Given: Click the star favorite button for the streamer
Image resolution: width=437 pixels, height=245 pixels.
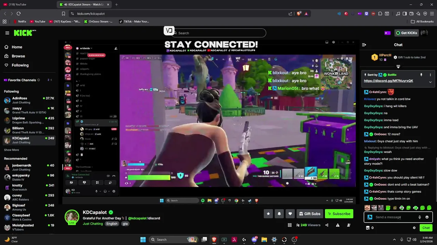Looking at the screenshot, I should click(268, 214).
